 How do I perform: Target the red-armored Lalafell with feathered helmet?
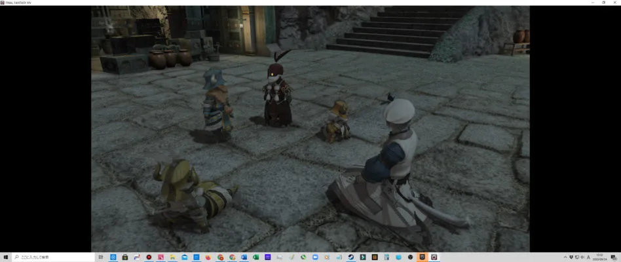(x=278, y=95)
